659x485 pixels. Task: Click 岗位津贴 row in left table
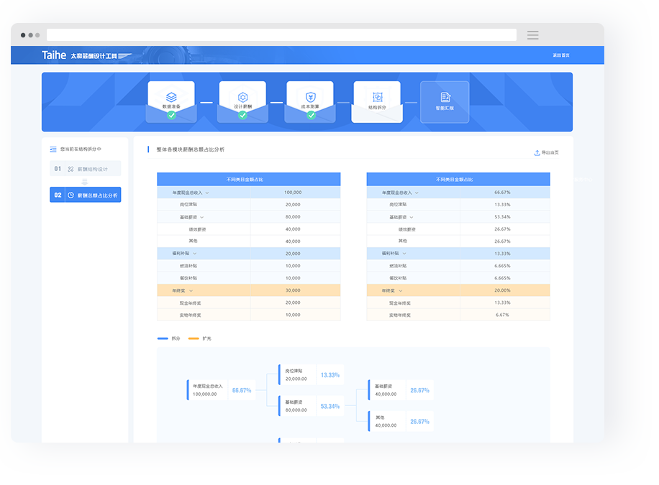(x=249, y=205)
